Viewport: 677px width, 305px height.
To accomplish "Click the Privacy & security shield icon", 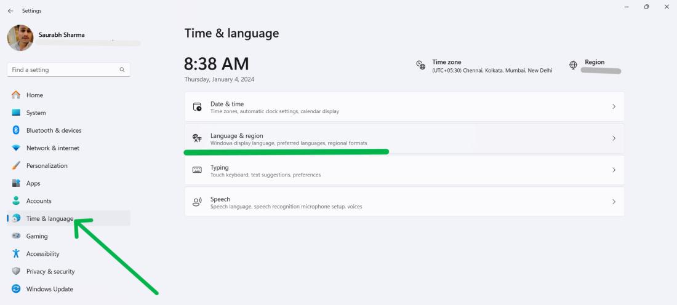I will 16,271.
